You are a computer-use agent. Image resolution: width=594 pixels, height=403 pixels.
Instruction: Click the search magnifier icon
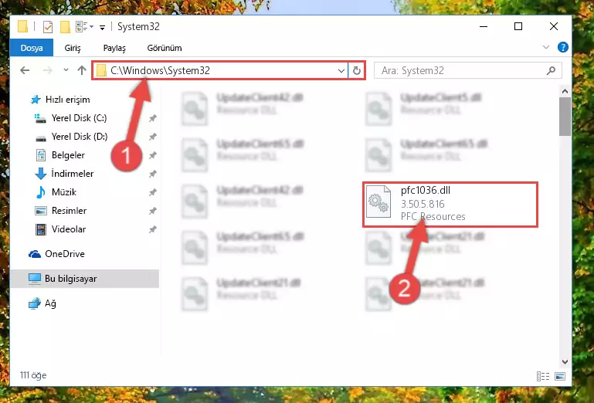point(551,70)
